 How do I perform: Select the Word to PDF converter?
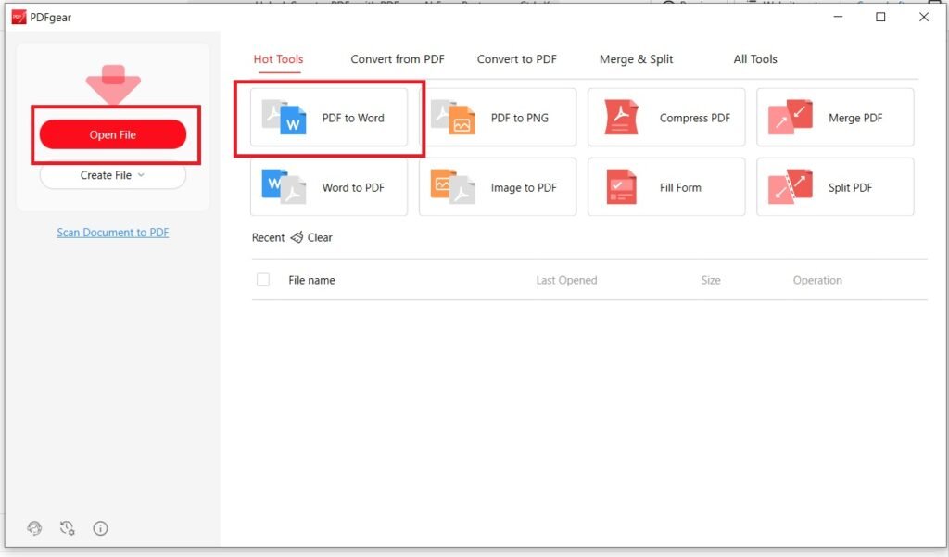(x=329, y=186)
